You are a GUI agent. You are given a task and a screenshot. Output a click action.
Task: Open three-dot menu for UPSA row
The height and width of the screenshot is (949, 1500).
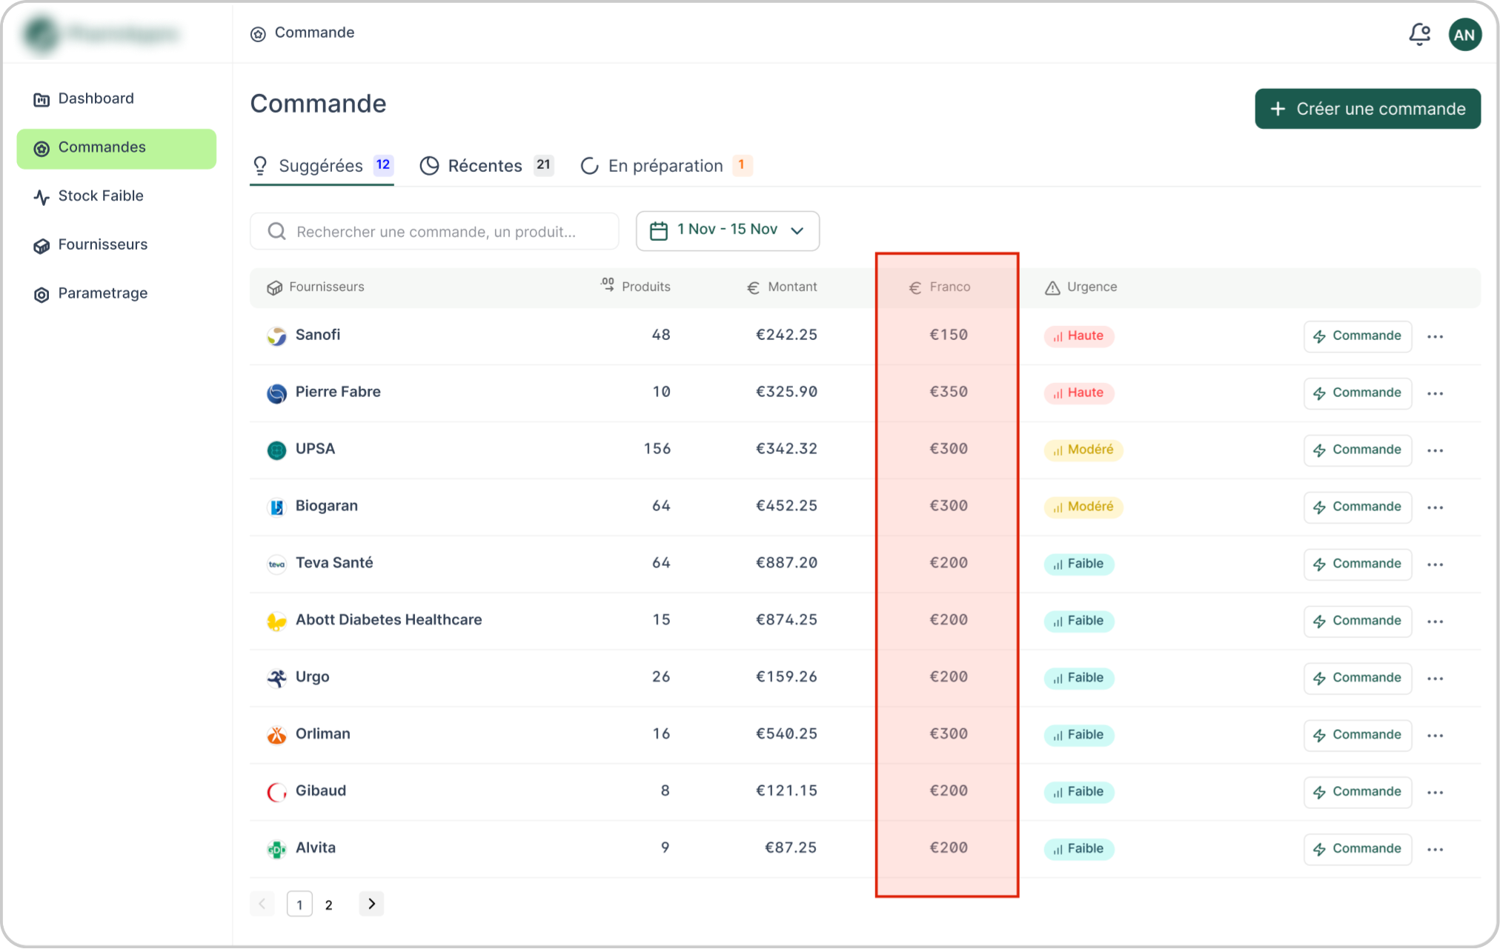click(x=1435, y=450)
